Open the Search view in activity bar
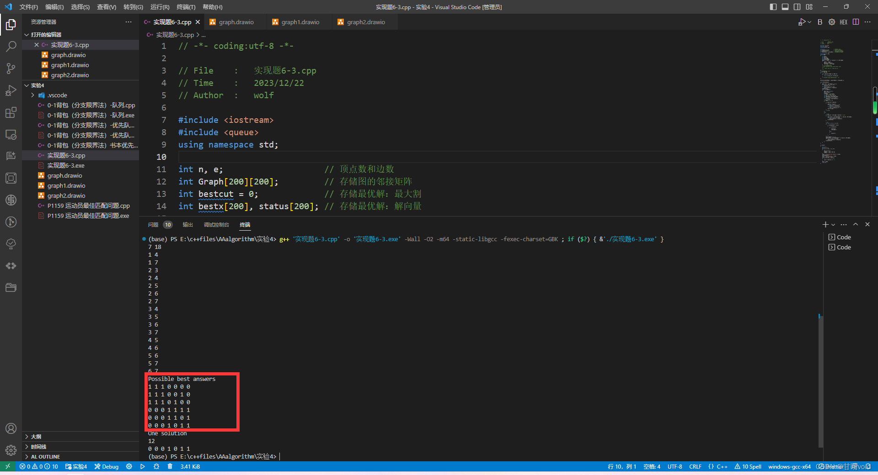This screenshot has height=475, width=878. point(11,46)
